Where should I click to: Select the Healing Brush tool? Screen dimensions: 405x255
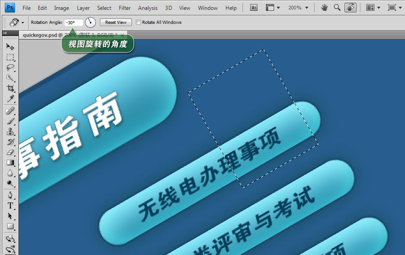10,111
